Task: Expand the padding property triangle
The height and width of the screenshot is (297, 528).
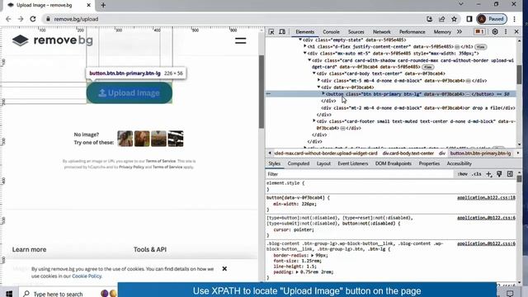Action: [x=297, y=272]
